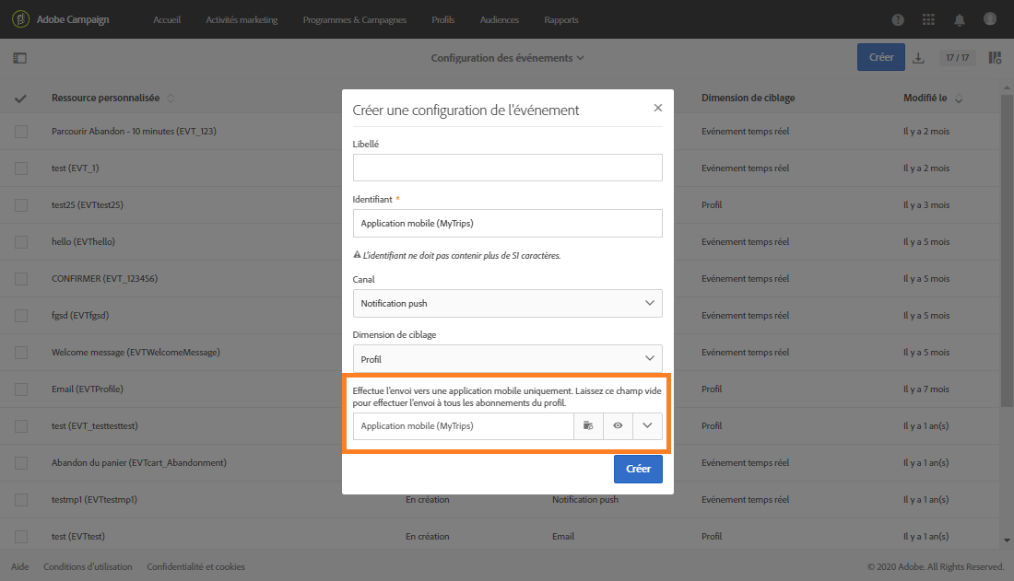Expand the Canal dropdown
This screenshot has height=581, width=1014.
click(650, 303)
